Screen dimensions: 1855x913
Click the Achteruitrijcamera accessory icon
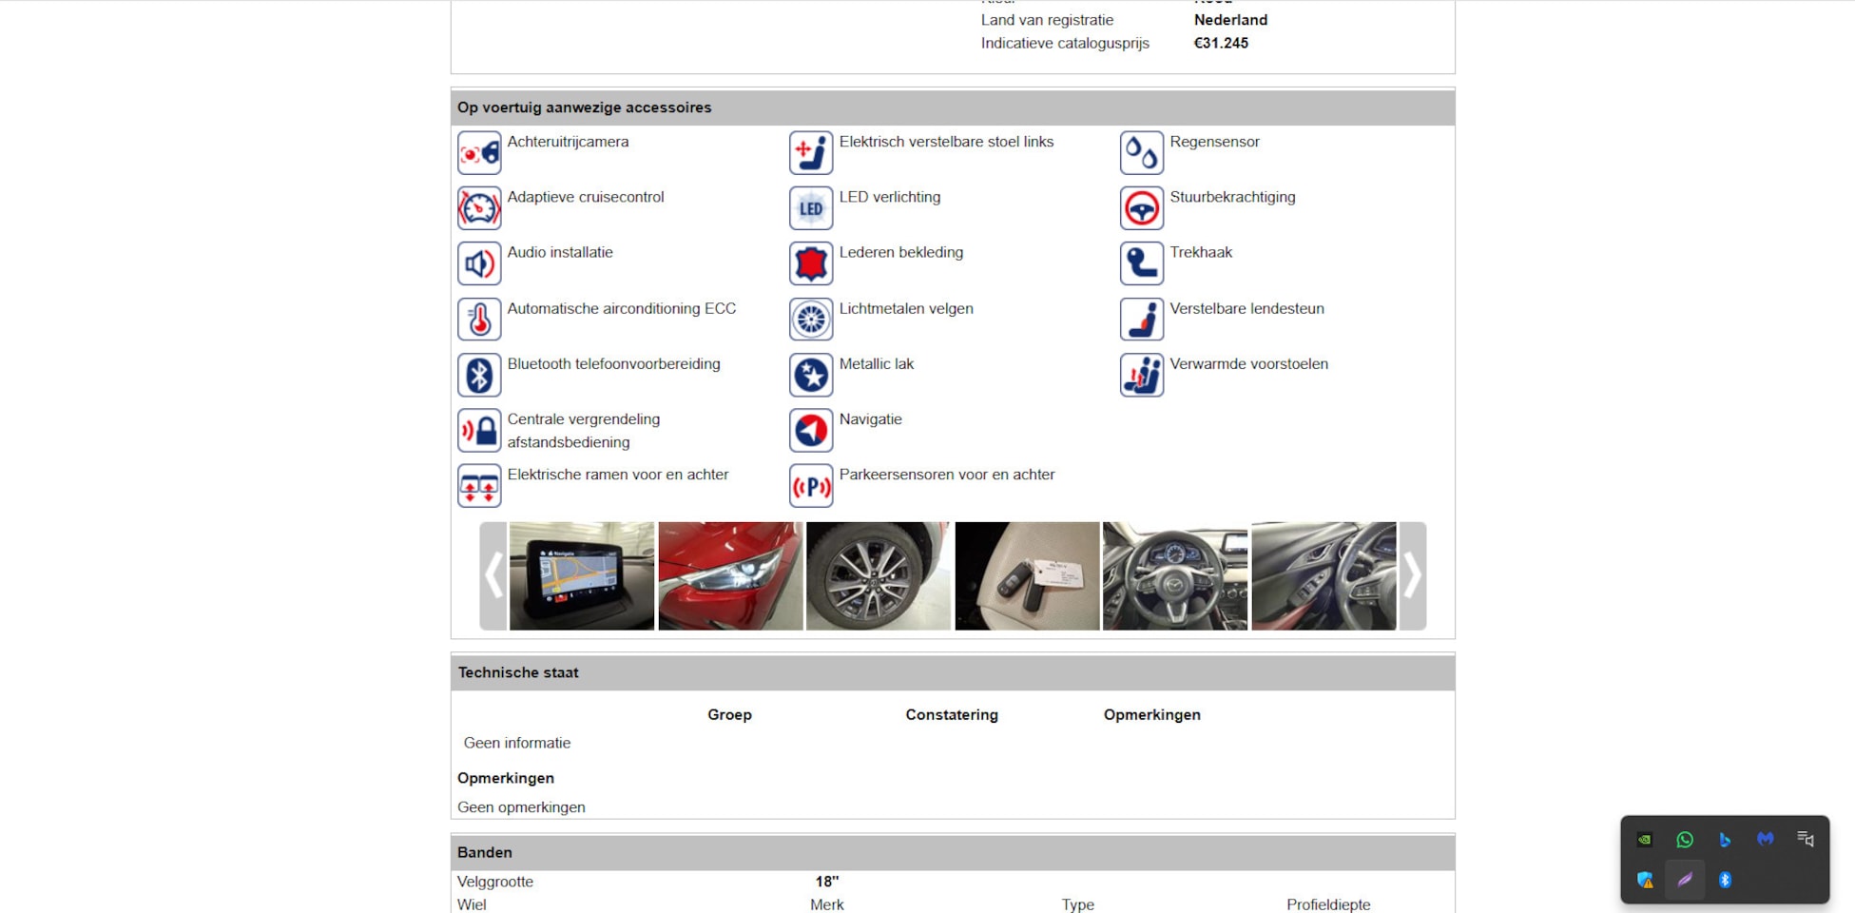point(479,153)
